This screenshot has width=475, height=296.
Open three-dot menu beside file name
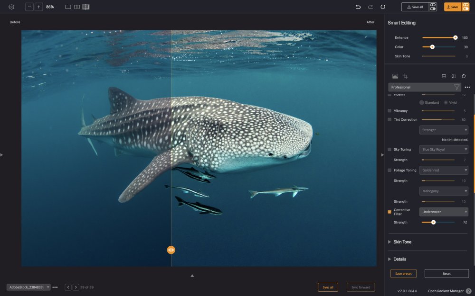[55, 287]
